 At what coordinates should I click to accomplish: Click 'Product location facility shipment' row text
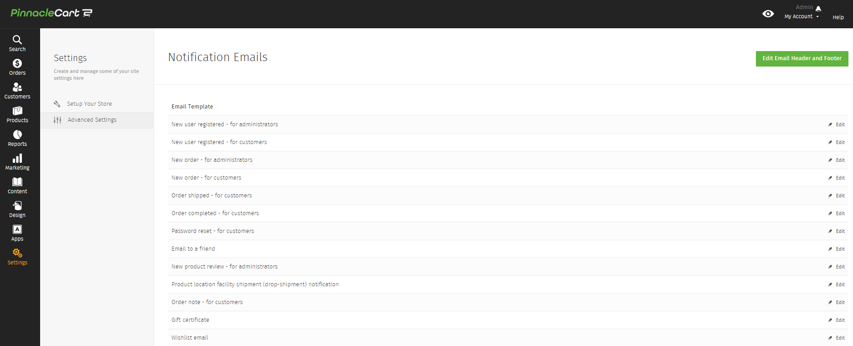(x=255, y=284)
